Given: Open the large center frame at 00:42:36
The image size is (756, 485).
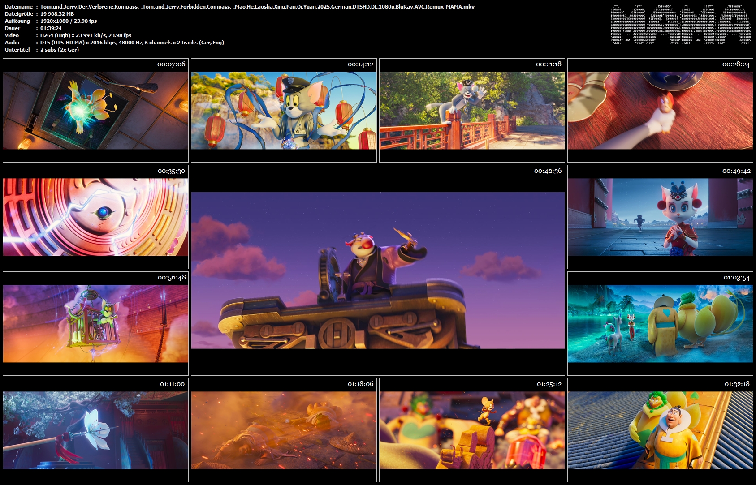Looking at the screenshot, I should [378, 270].
